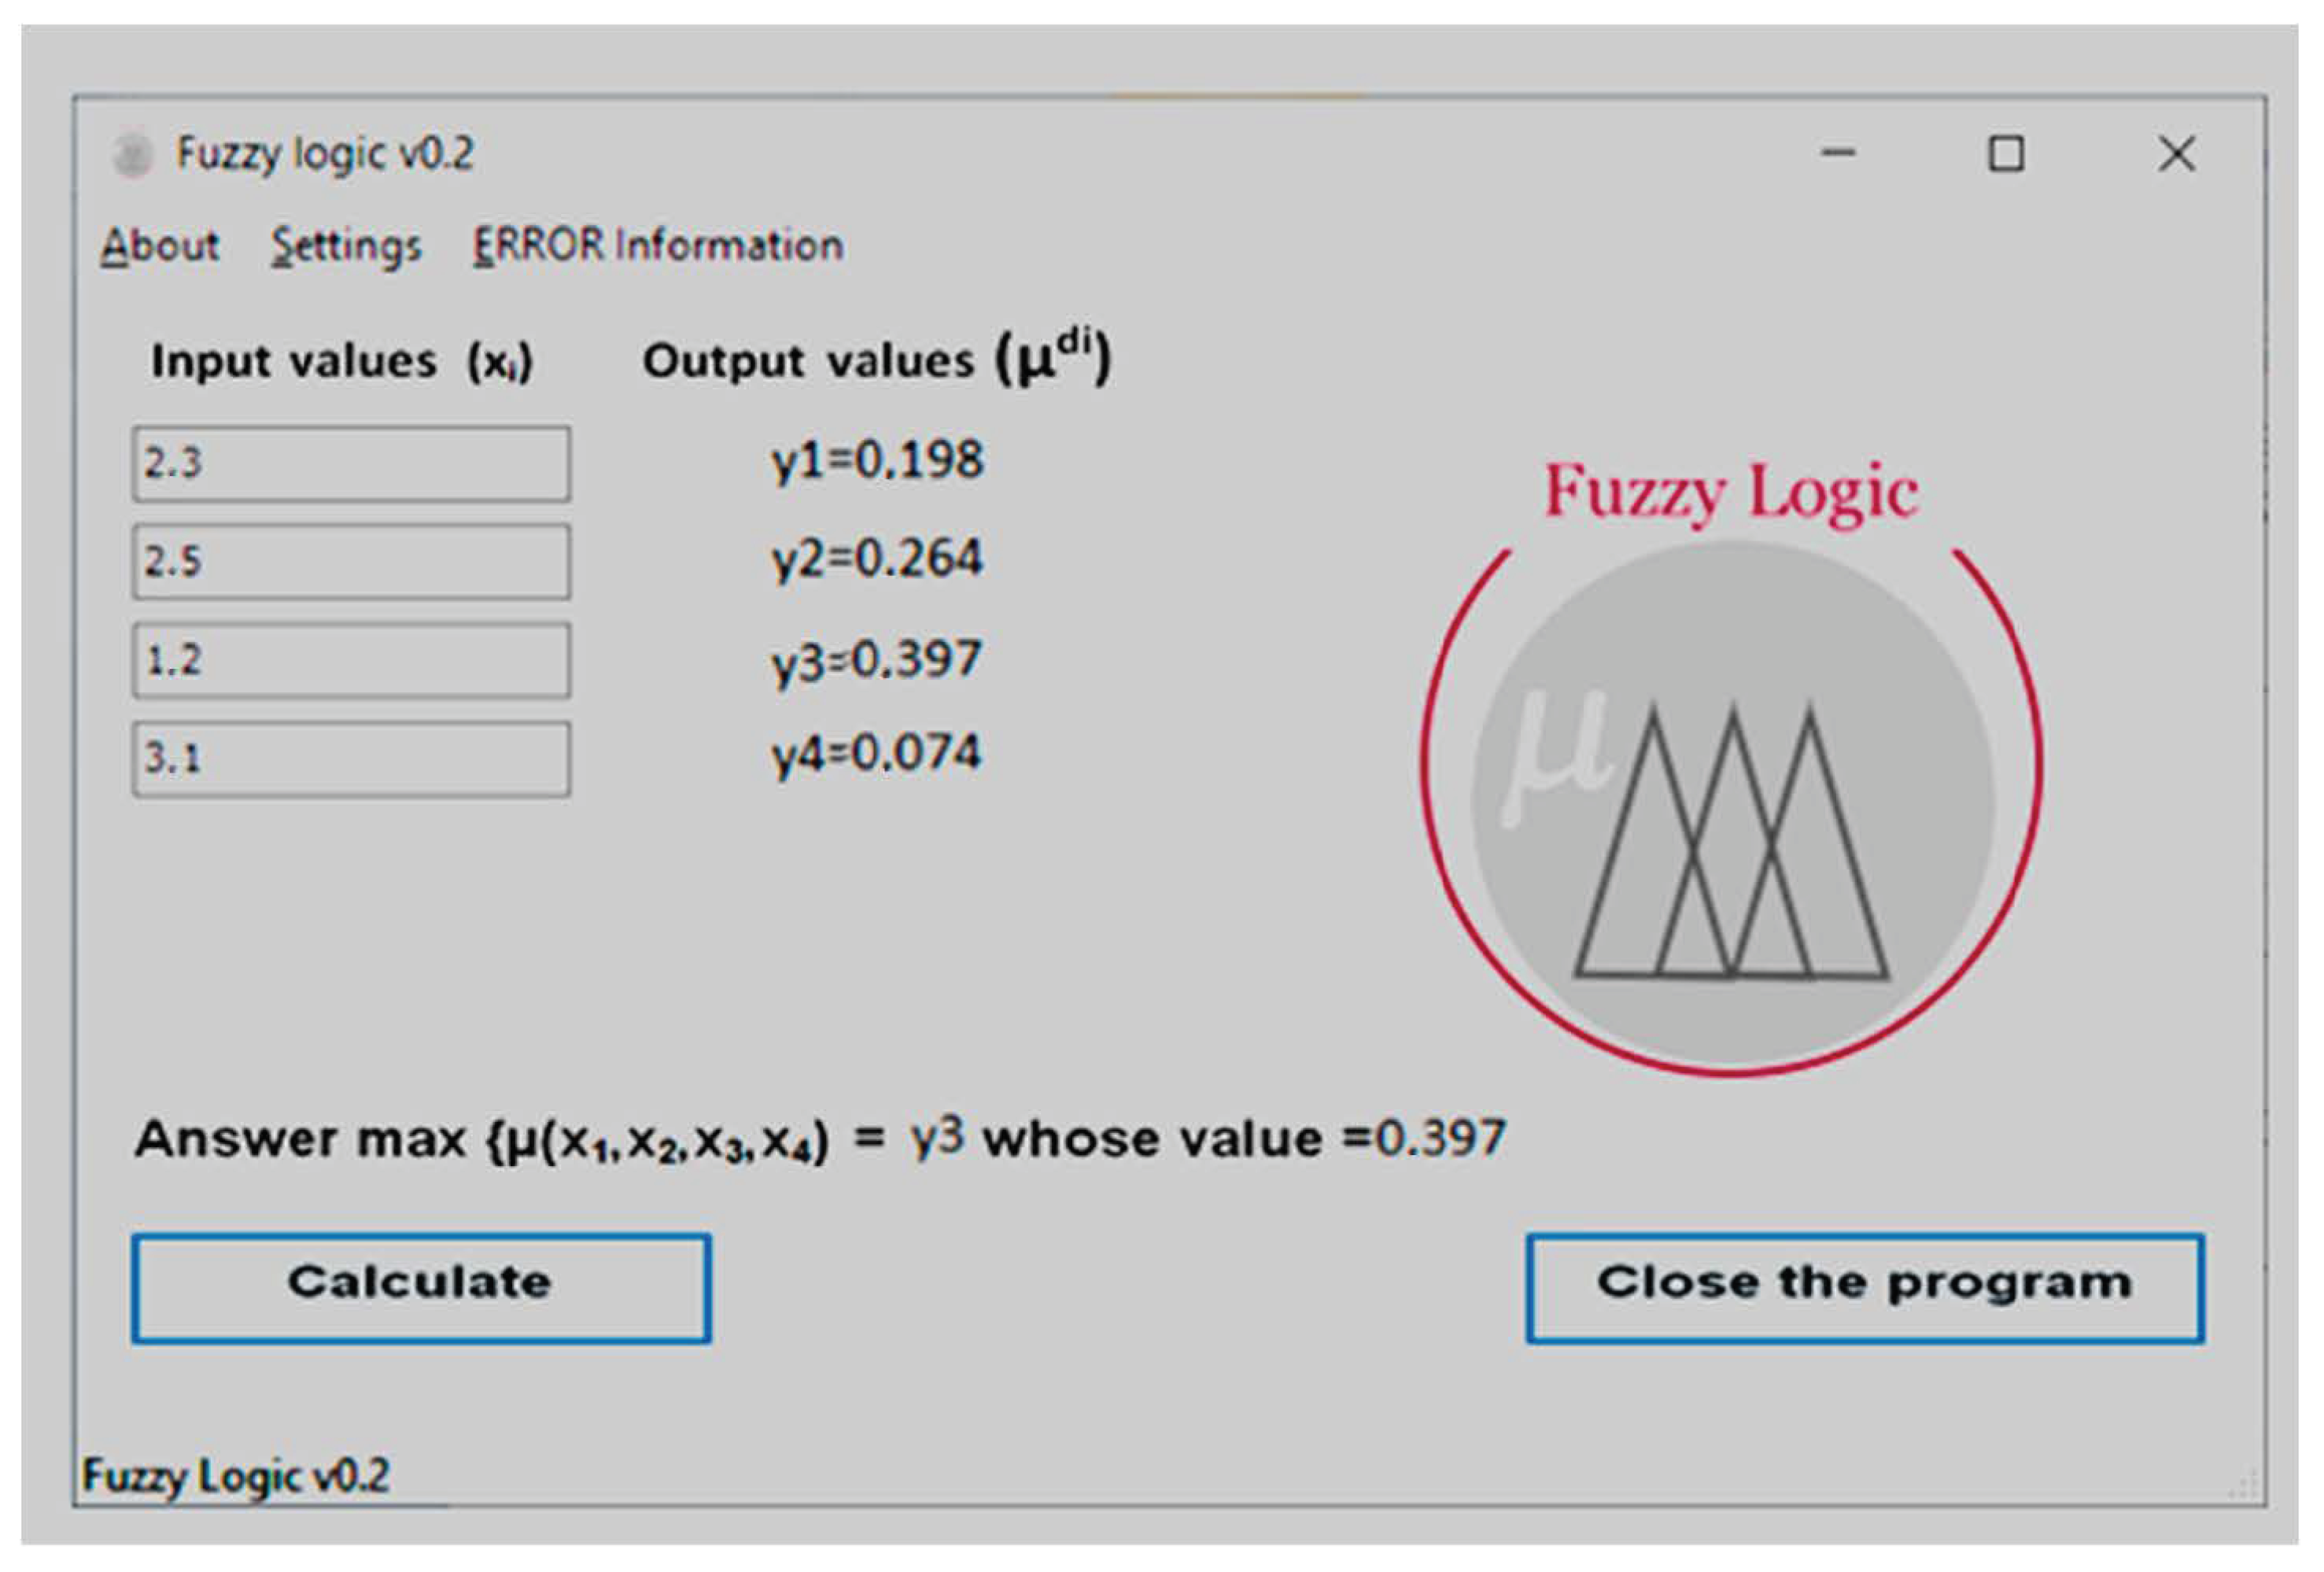Click the Close the program button
The image size is (2324, 1572).
[1864, 1288]
